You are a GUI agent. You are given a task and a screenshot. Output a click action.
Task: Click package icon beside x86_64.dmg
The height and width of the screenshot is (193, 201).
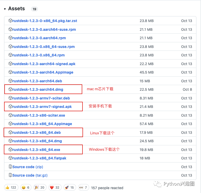coord(10,141)
